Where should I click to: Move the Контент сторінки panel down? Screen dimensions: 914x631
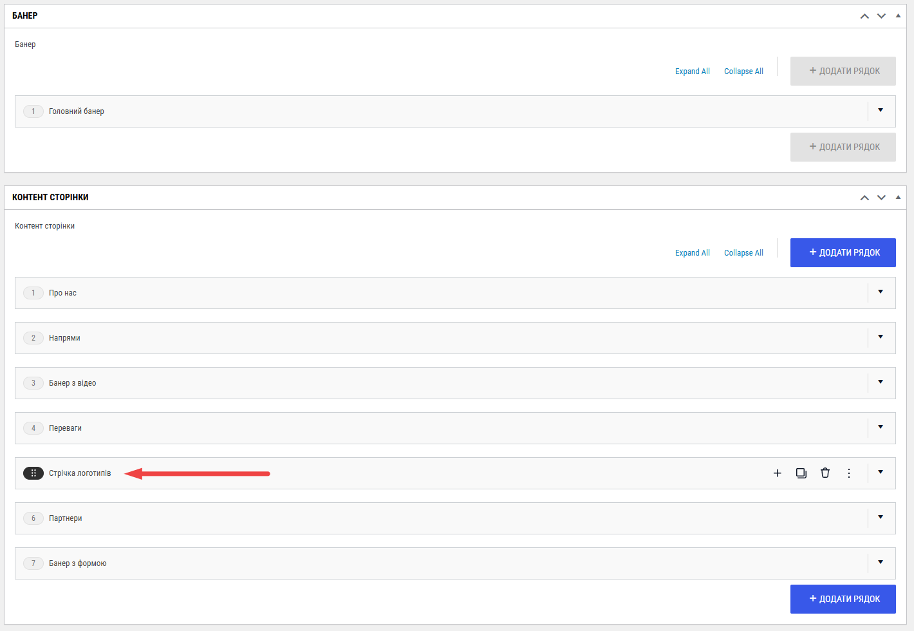881,198
